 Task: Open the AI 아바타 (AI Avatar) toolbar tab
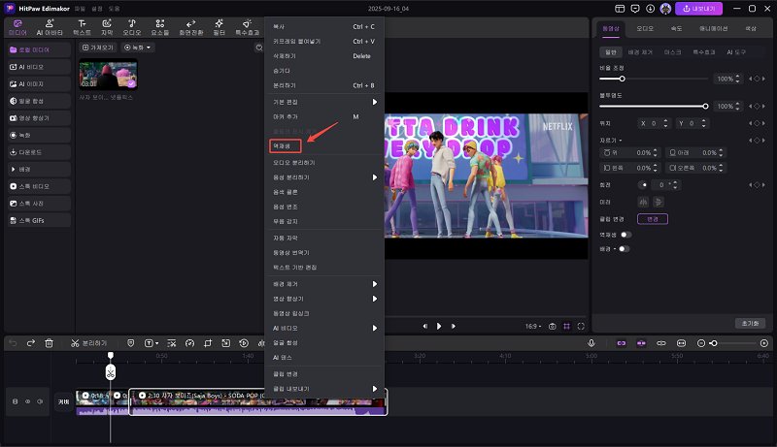pos(50,27)
